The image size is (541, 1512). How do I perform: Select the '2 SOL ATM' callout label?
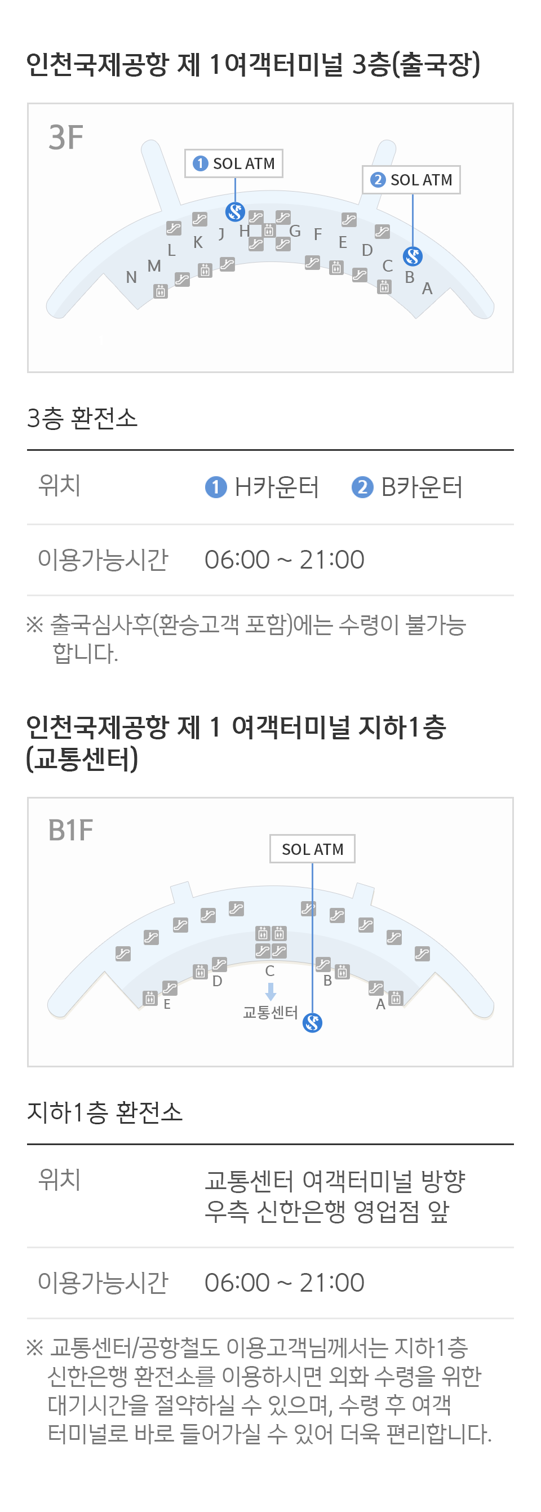point(411,180)
